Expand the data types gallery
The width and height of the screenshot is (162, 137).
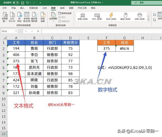coord(148,20)
